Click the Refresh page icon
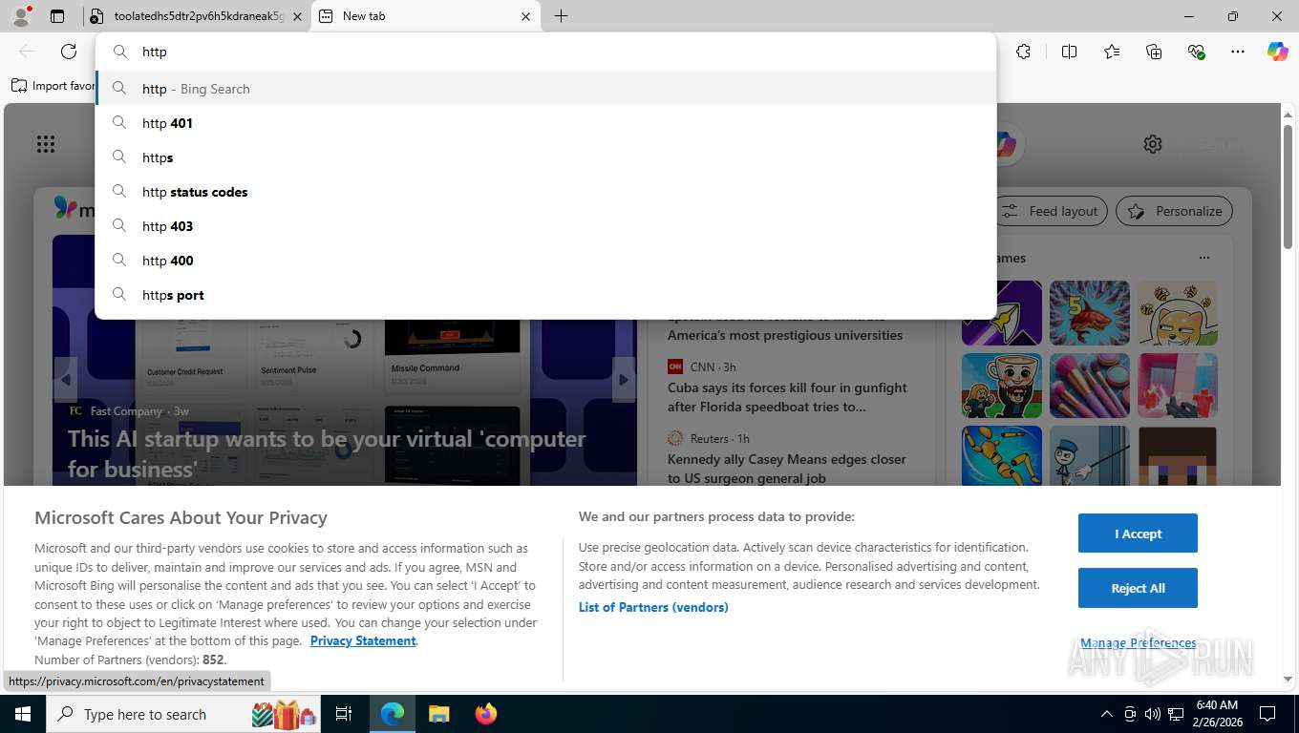This screenshot has width=1299, height=733. (x=69, y=52)
